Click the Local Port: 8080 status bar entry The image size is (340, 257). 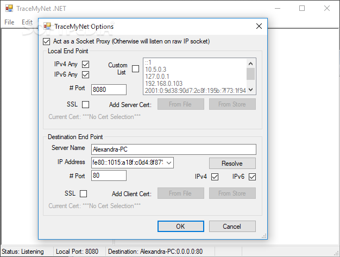(77, 252)
